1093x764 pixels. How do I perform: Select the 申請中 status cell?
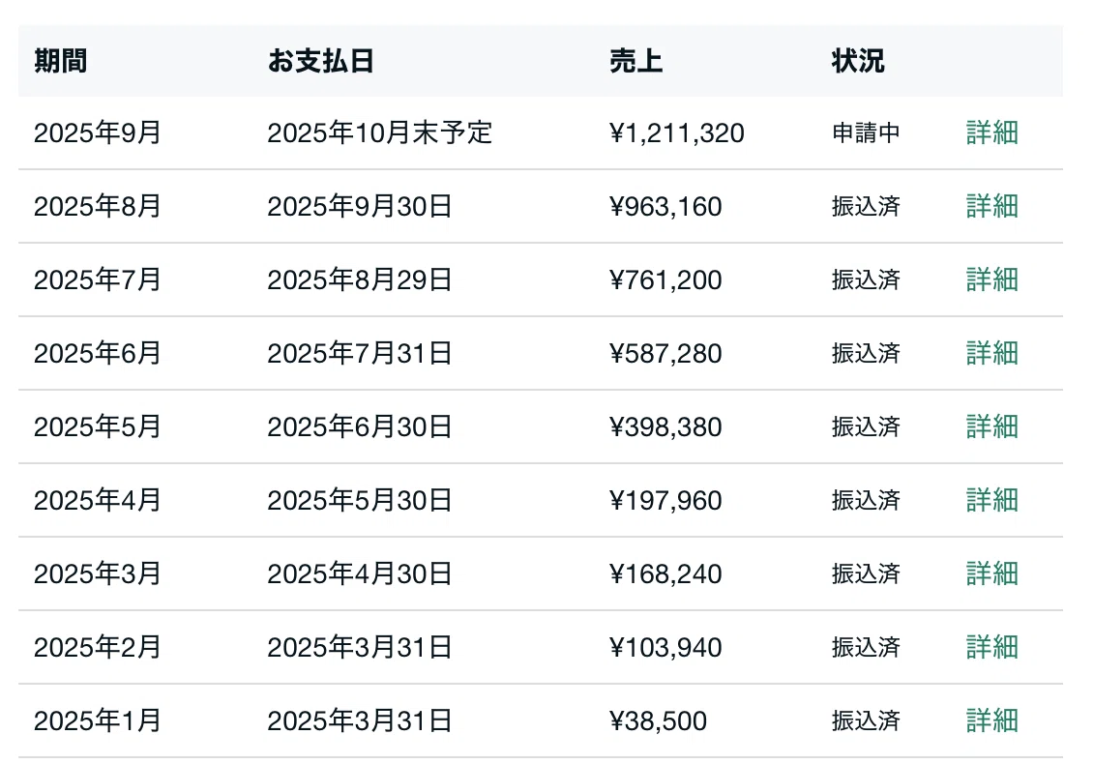click(866, 132)
